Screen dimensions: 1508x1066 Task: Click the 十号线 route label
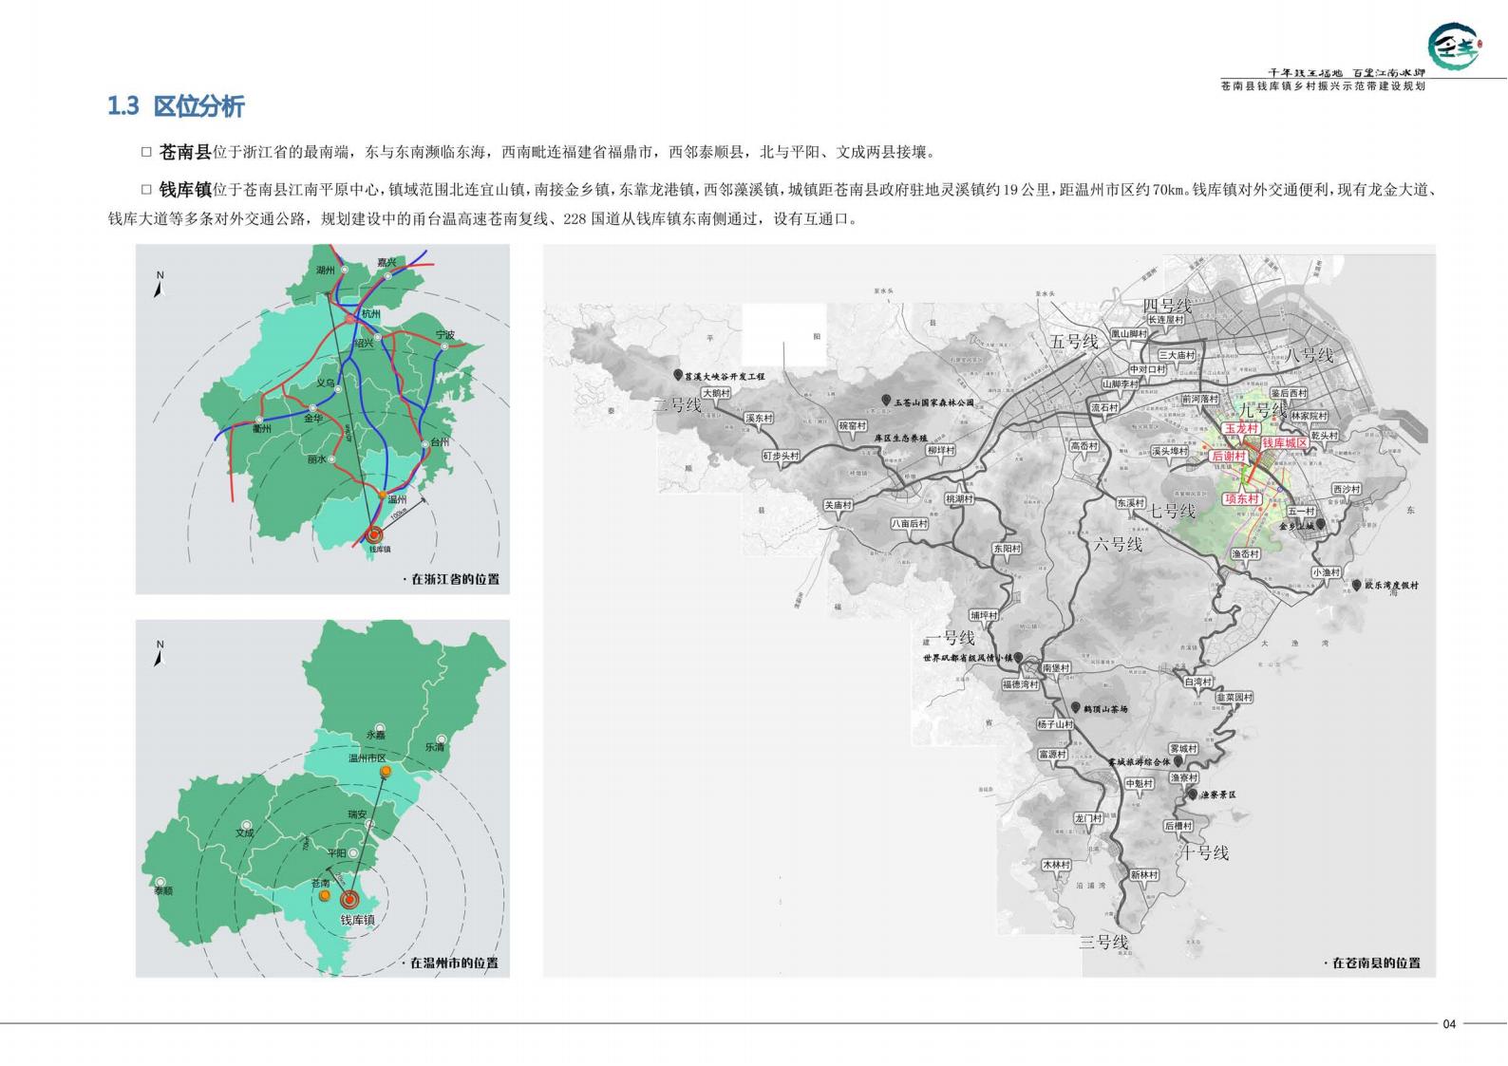coord(1204,853)
